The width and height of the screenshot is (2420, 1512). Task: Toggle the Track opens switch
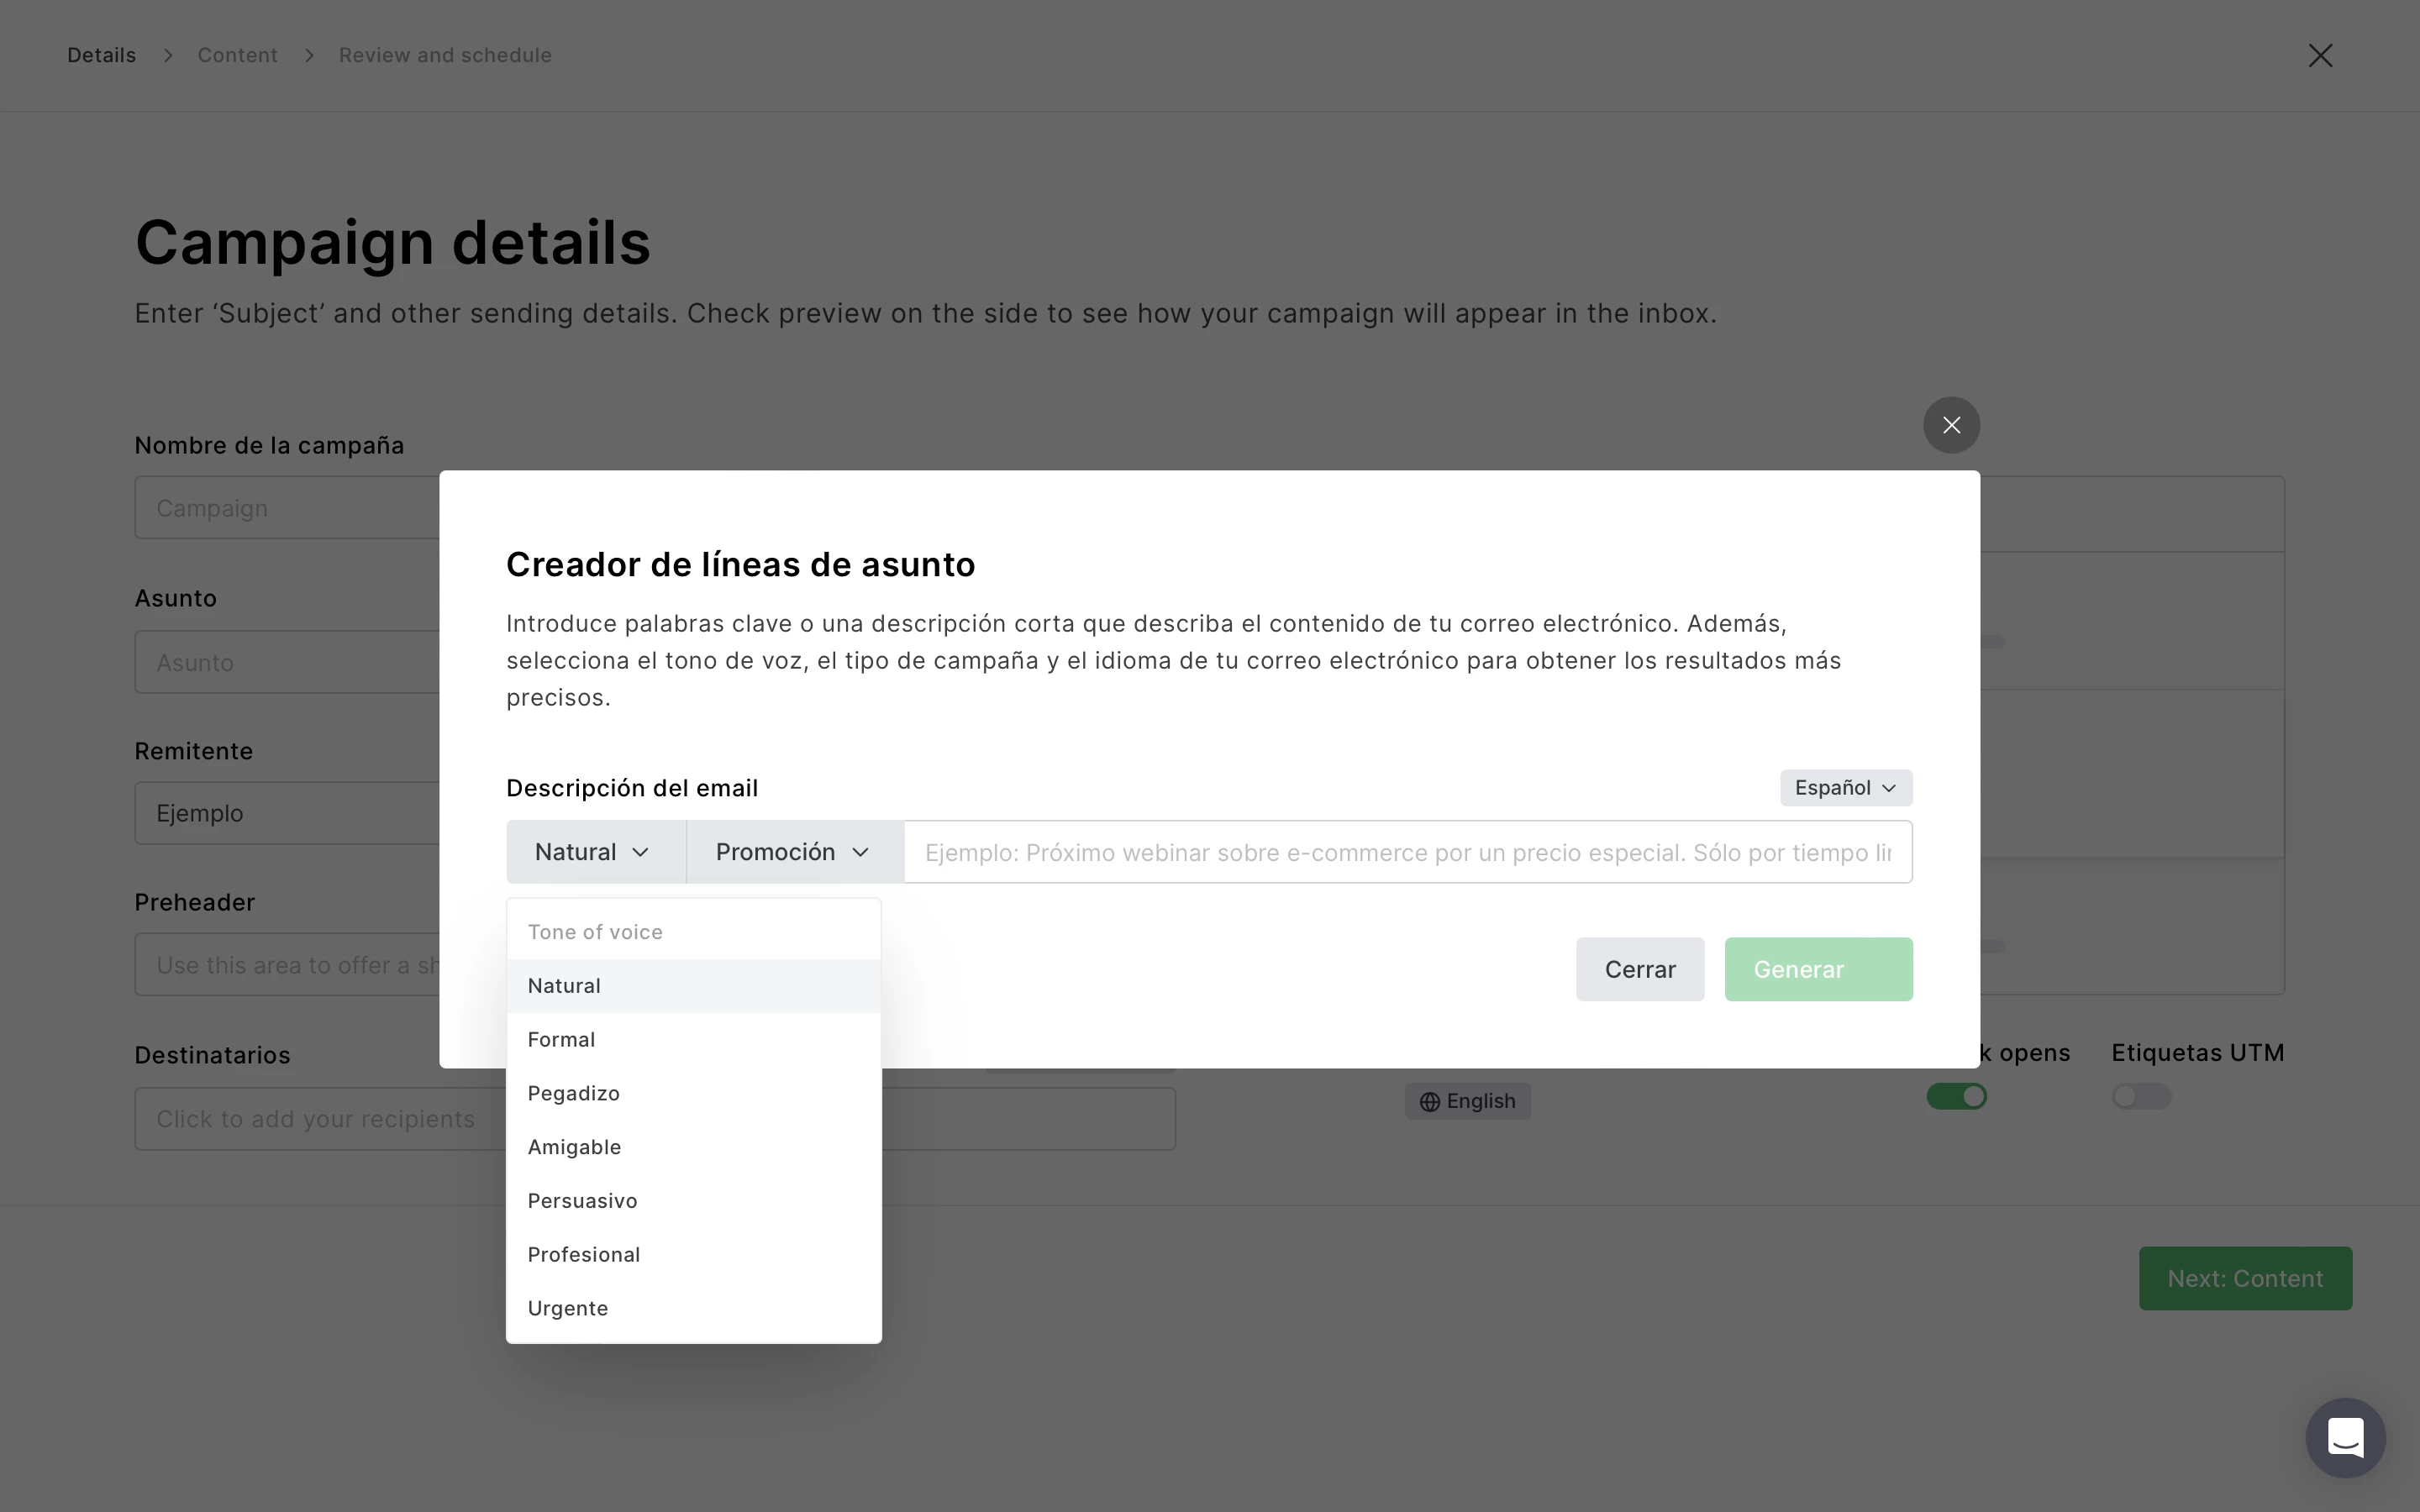(1956, 1097)
